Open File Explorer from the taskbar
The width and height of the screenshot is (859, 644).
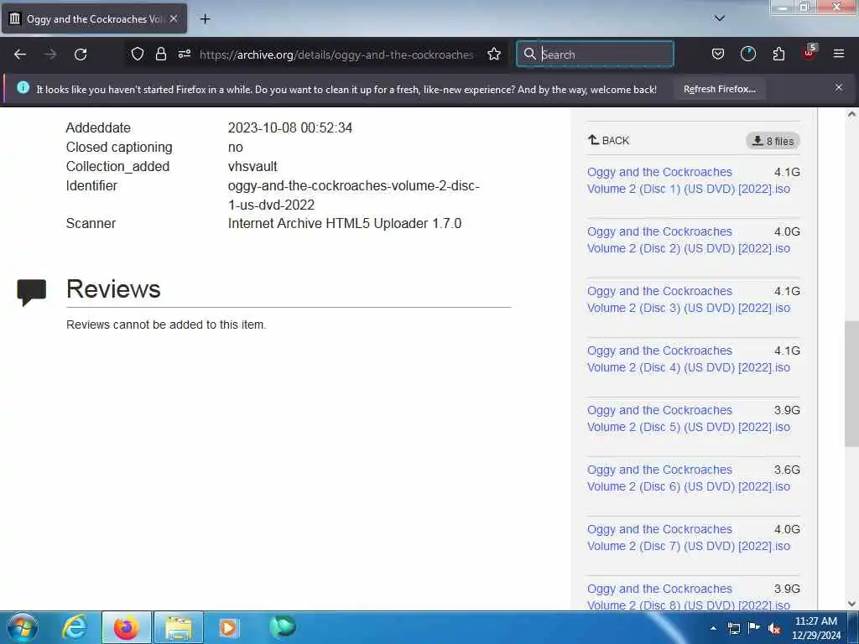click(x=179, y=627)
